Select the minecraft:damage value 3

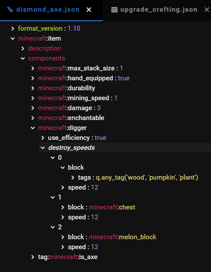tap(99, 108)
